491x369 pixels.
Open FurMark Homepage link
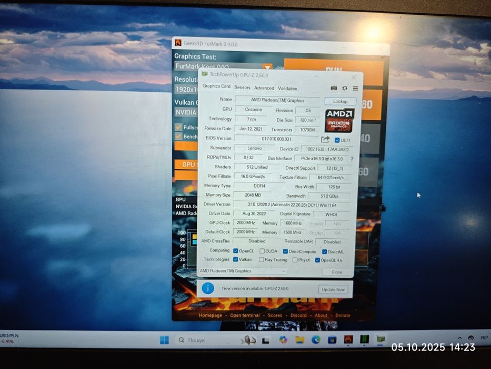point(211,315)
